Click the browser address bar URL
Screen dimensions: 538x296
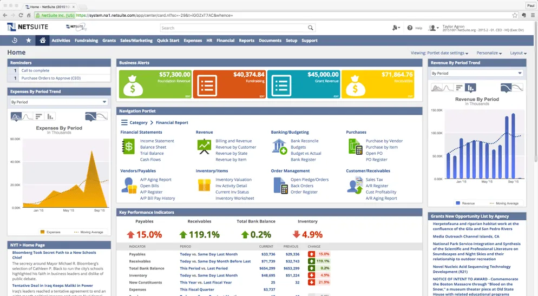(154, 15)
